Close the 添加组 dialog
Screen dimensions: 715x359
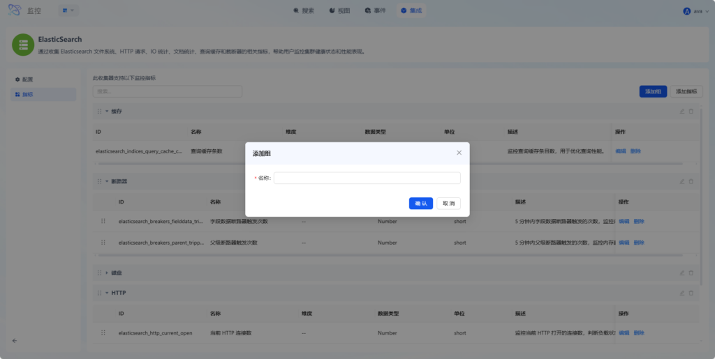[459, 153]
